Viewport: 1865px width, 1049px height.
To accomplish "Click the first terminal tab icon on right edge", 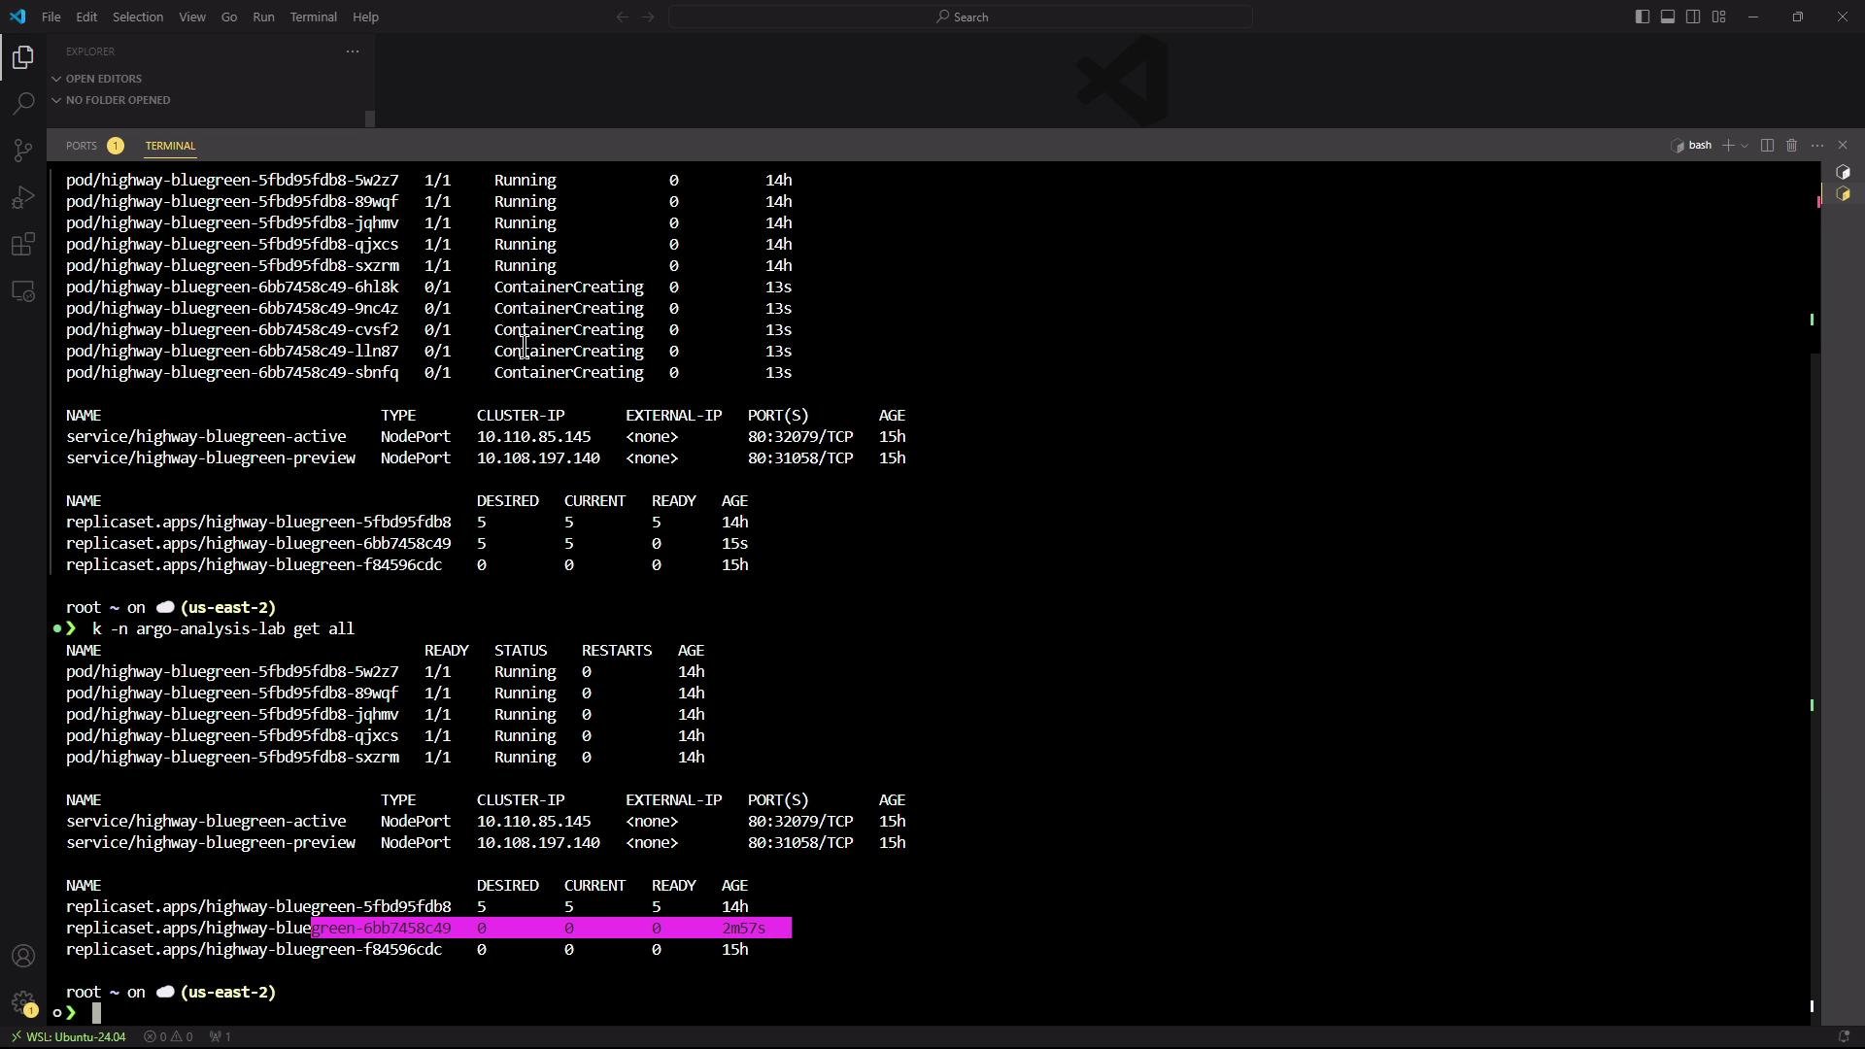I will pos(1843,173).
